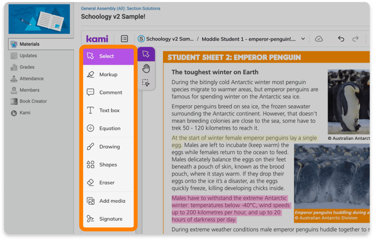
Task: Click the Kami logo
Action: coord(97,39)
